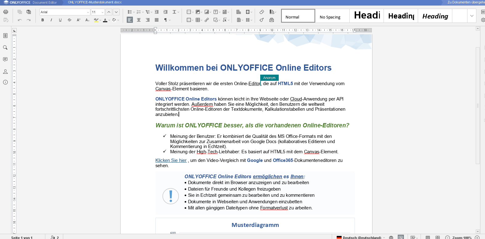Click the bold 'Office365' text link

click(x=283, y=160)
